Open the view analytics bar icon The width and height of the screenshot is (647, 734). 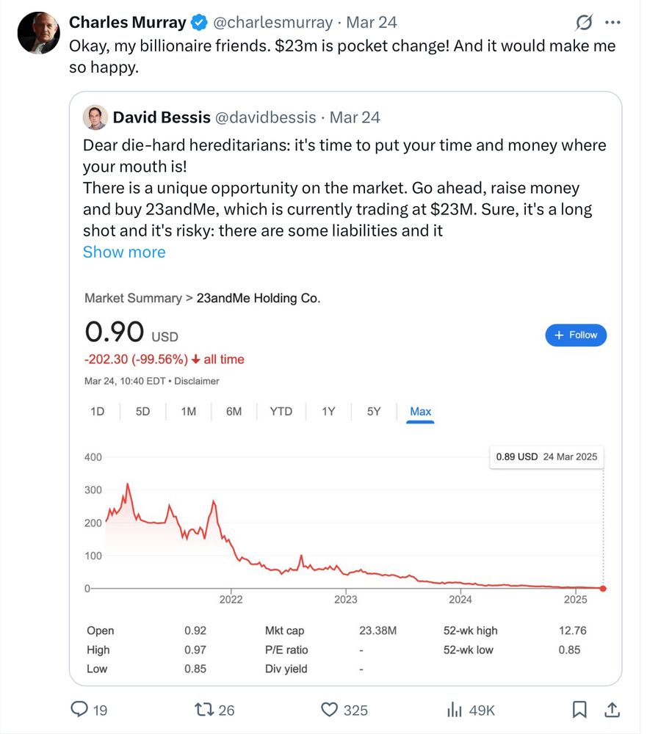pos(455,709)
